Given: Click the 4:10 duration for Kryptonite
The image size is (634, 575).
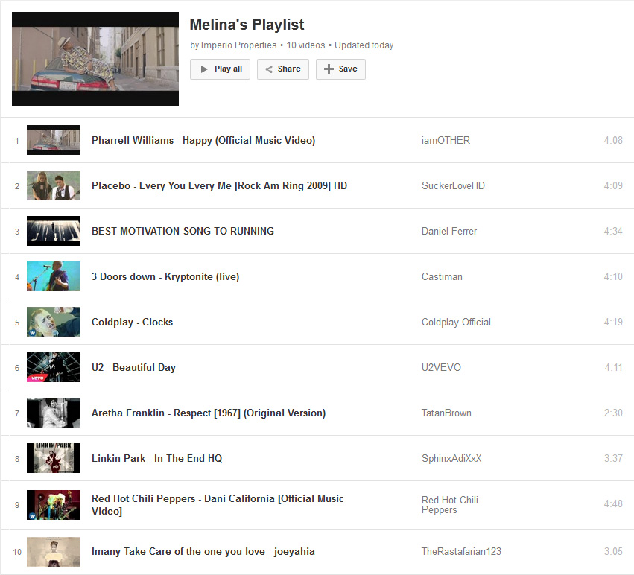Looking at the screenshot, I should 613,276.
